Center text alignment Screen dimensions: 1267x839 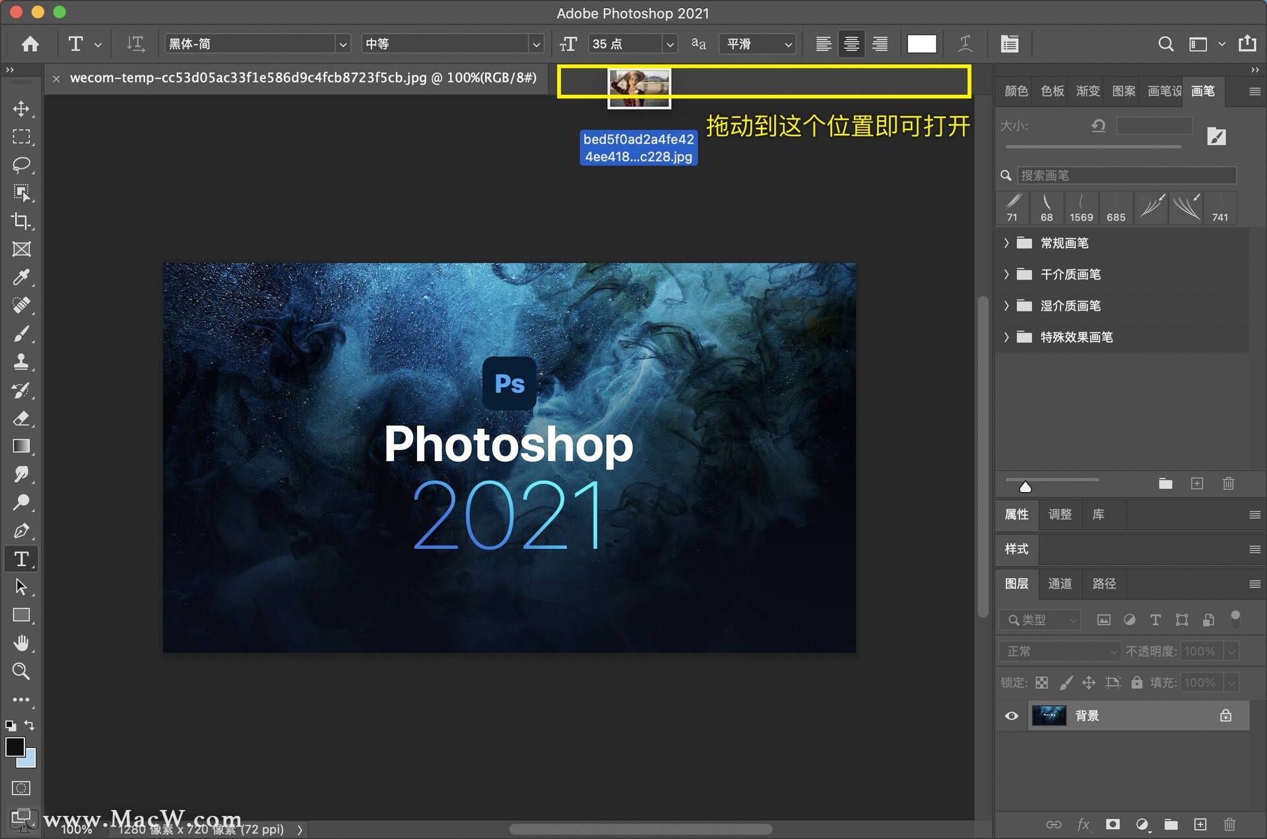click(x=851, y=44)
